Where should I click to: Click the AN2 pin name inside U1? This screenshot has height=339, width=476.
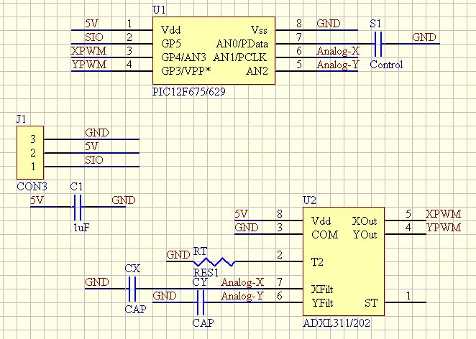click(x=257, y=71)
